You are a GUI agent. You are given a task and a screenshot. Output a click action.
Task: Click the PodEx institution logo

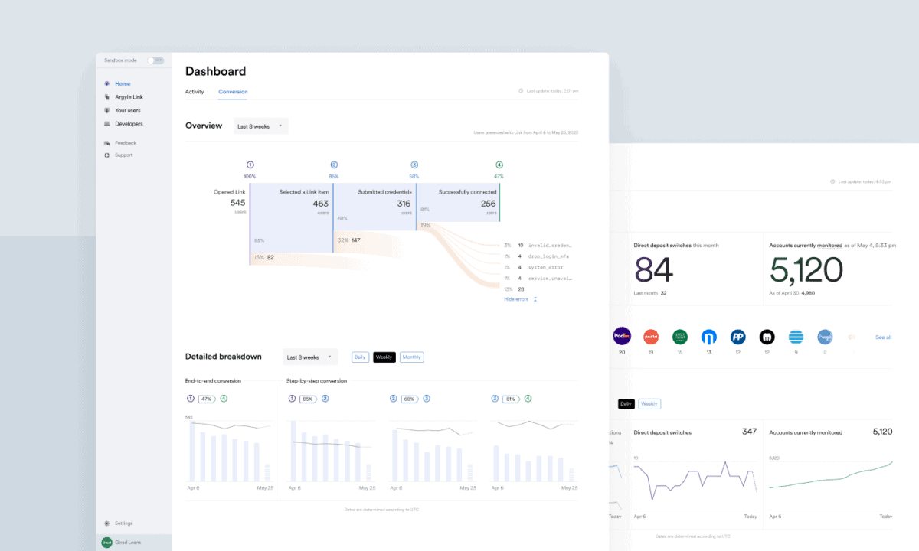tap(622, 336)
